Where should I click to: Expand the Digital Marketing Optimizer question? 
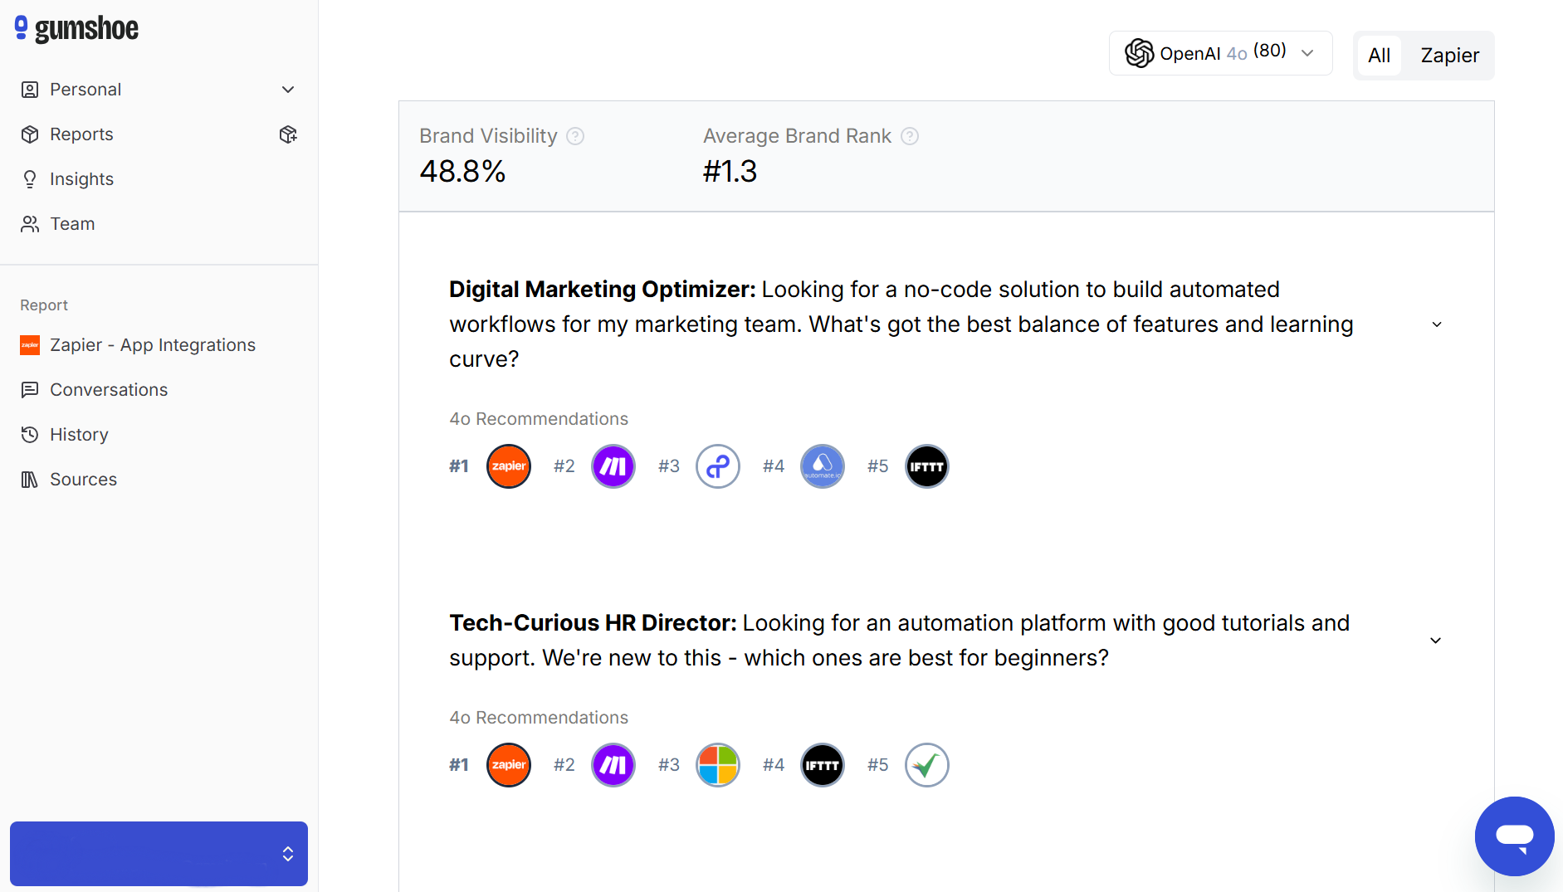[1437, 324]
